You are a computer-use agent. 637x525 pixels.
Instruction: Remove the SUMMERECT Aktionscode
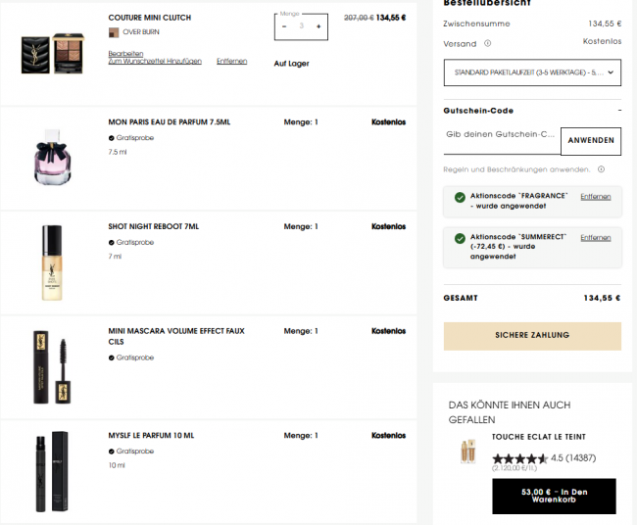595,238
